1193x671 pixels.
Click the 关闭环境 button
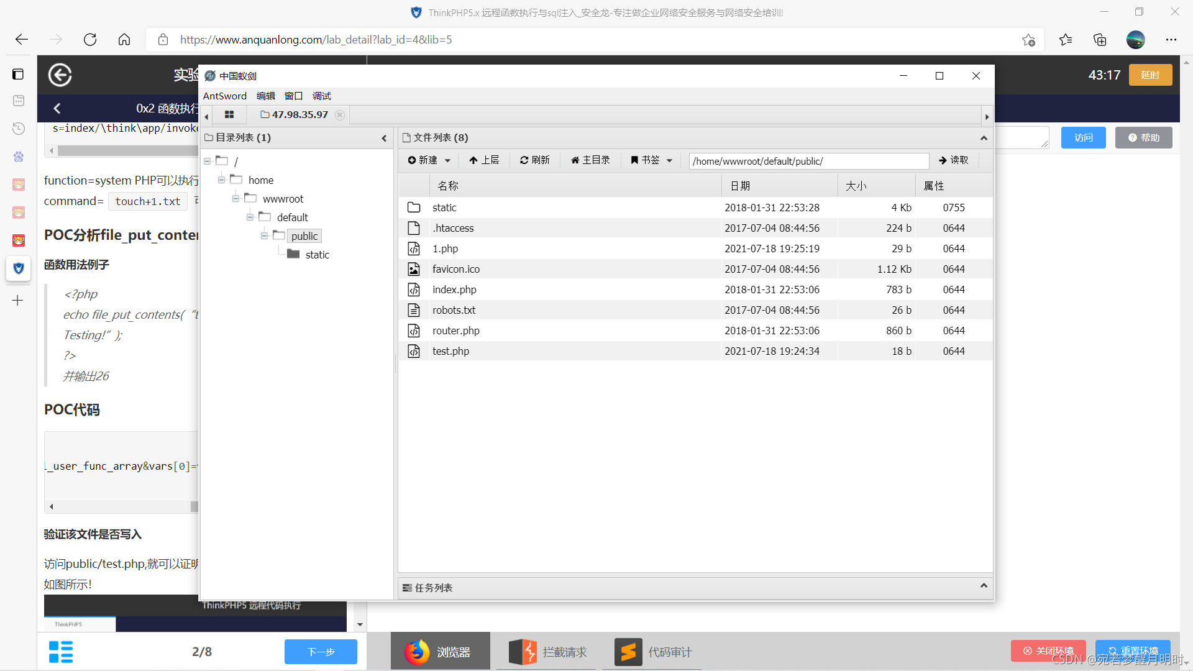point(1048,650)
